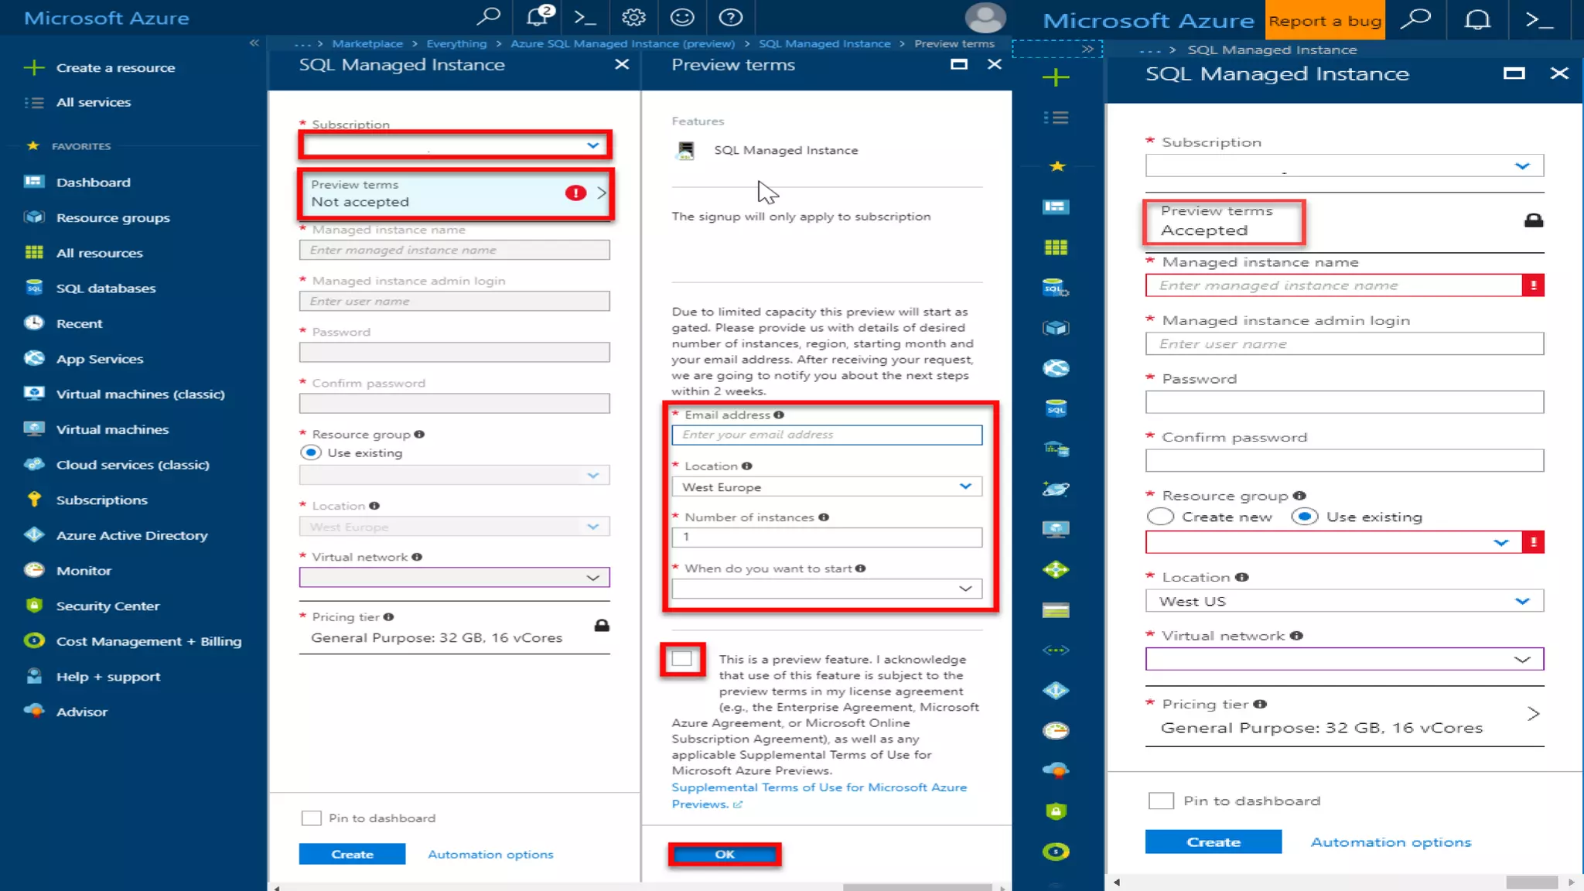Screen dimensions: 1584x891
Task: Click OK button in Preview terms blade
Action: click(x=725, y=854)
